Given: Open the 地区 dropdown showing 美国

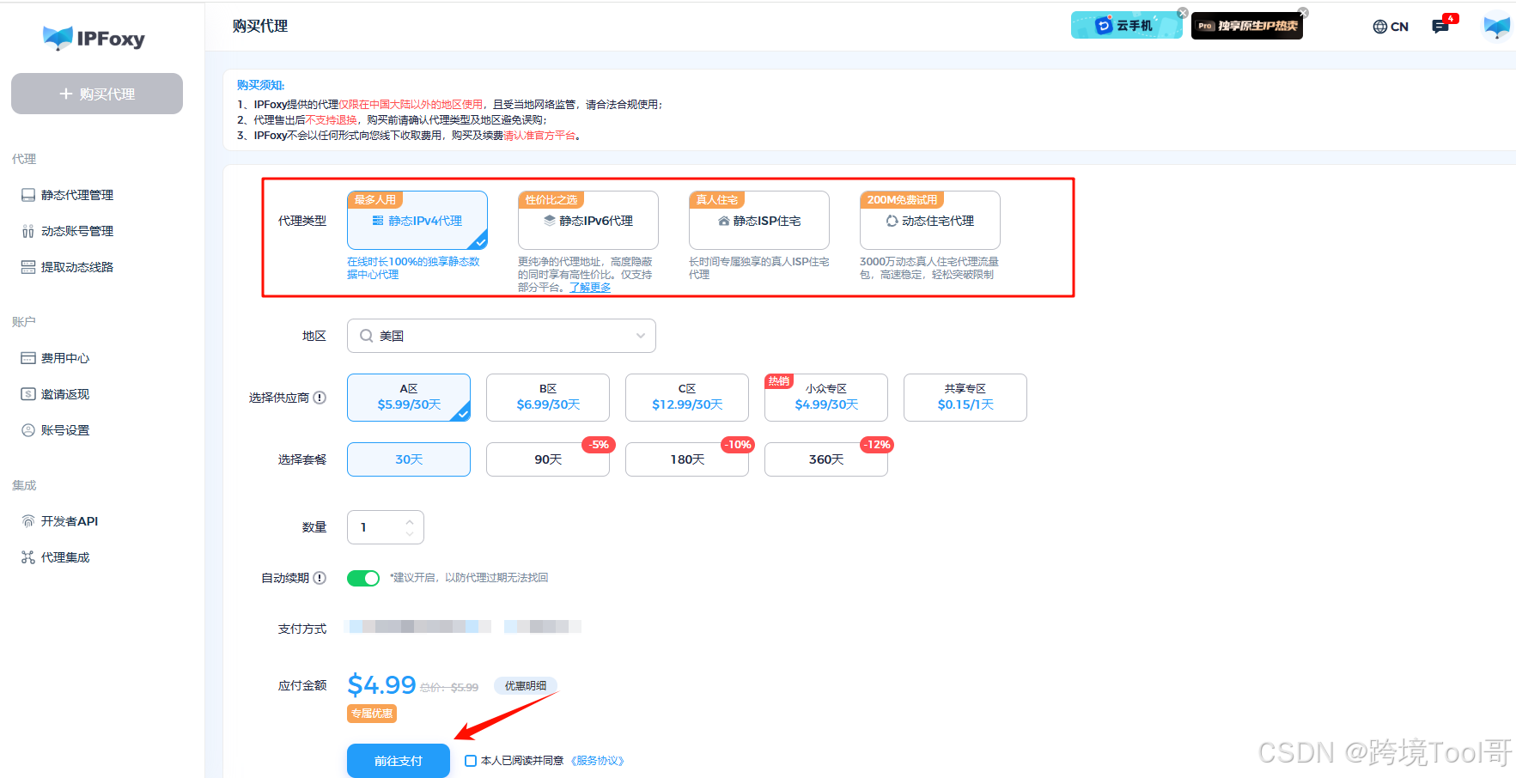Looking at the screenshot, I should [502, 336].
